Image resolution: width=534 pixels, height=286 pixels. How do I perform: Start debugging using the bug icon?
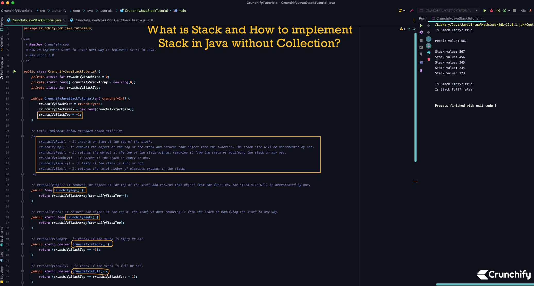coord(491,11)
